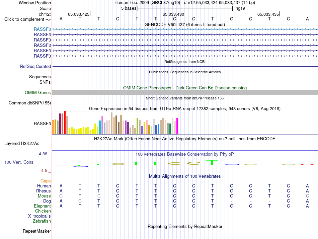Open the GTEx tissue expression bar chart
Screen dimensions: 318x239
coord(115,123)
